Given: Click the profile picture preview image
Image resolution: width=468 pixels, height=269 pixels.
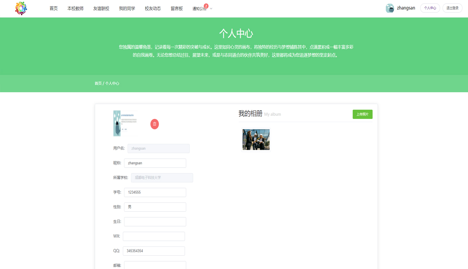Looking at the screenshot, I should coord(124,123).
